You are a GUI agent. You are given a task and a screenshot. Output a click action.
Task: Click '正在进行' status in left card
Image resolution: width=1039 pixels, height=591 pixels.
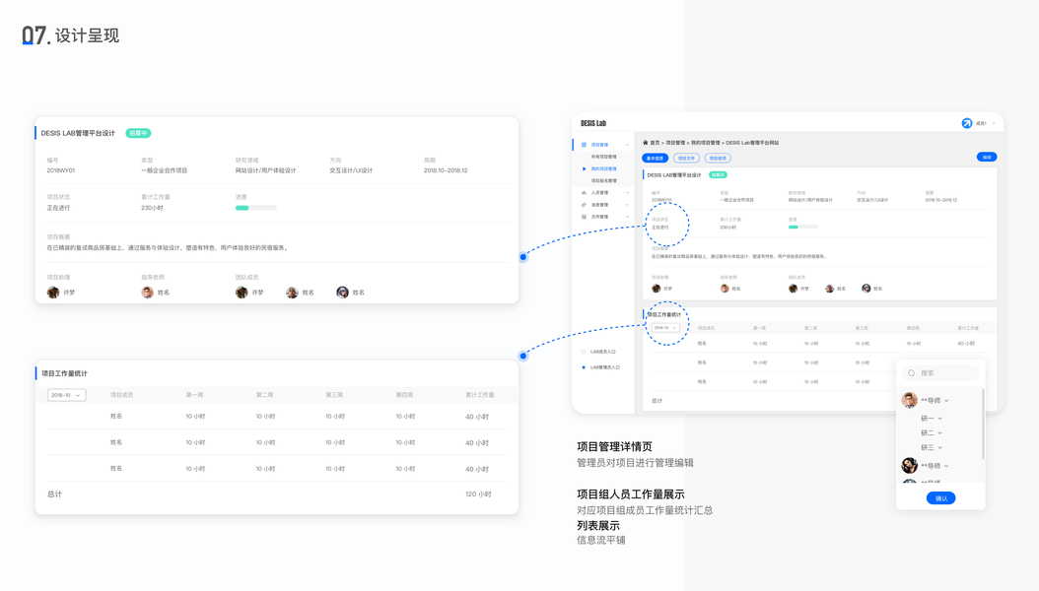[58, 208]
